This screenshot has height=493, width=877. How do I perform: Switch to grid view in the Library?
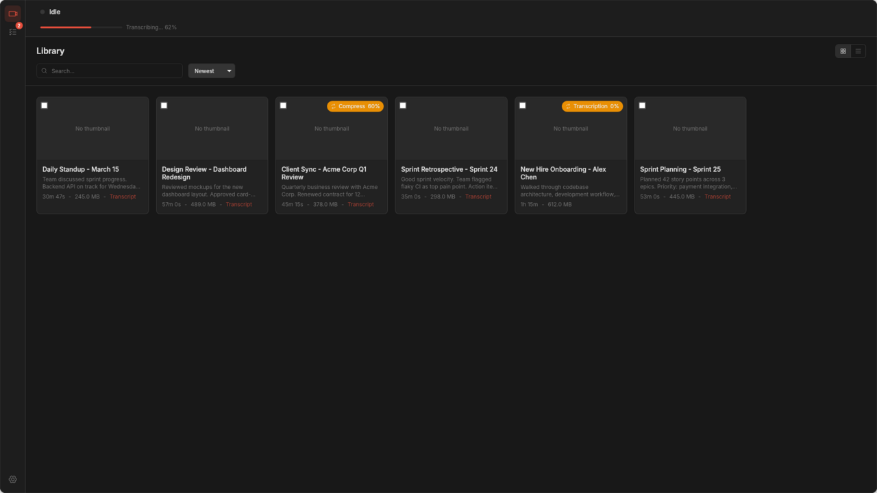click(843, 51)
